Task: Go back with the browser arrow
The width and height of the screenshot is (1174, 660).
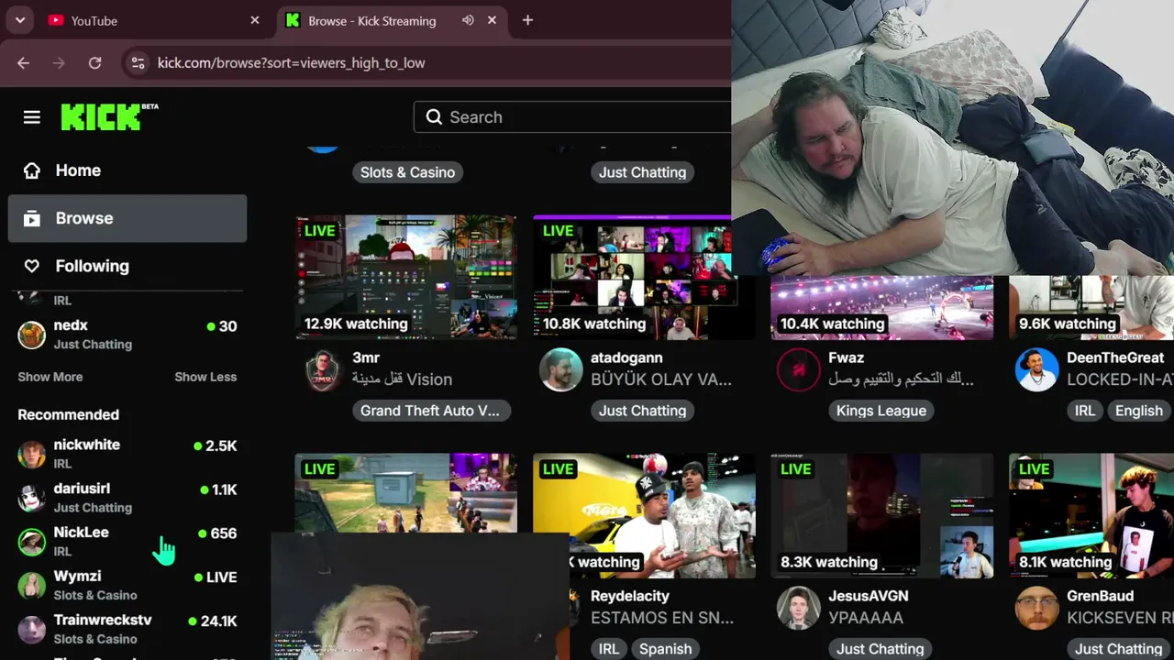Action: [24, 63]
